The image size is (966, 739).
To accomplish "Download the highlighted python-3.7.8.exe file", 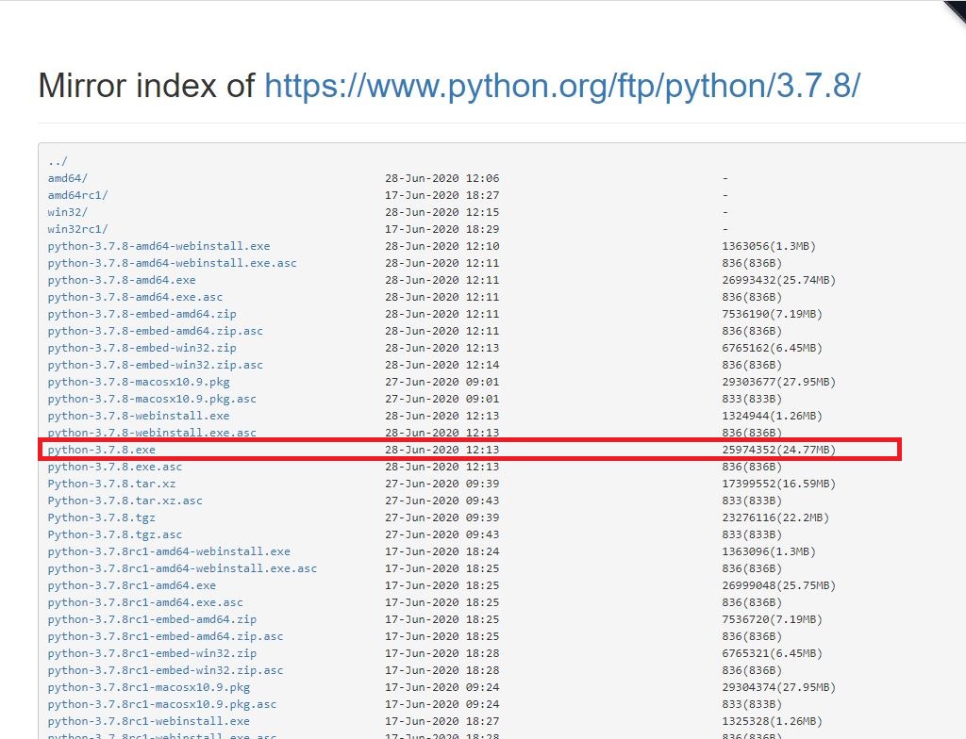I will coord(102,450).
